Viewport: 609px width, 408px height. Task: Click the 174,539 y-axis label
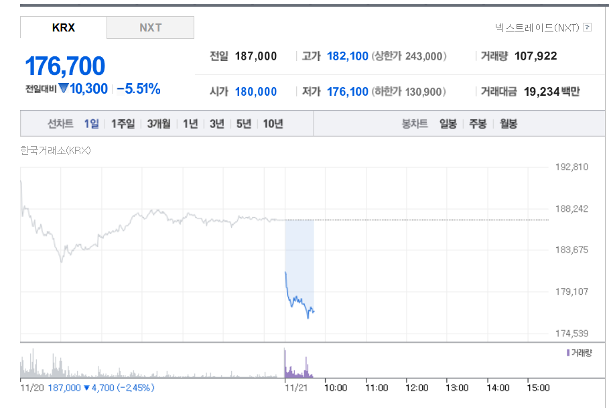571,333
